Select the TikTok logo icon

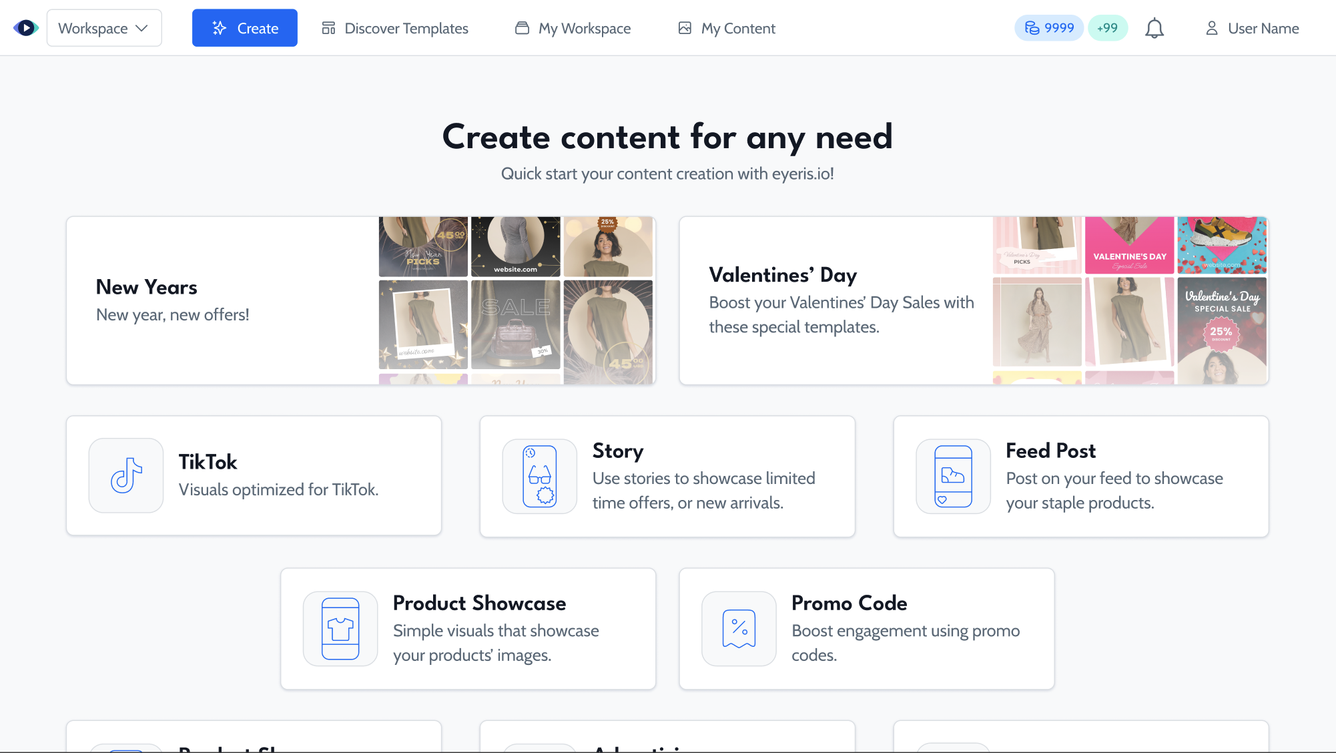(x=126, y=475)
